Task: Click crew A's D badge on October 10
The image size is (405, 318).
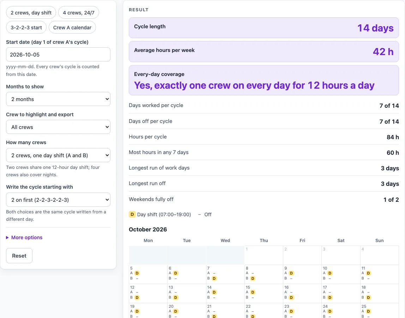Action: tap(330, 273)
